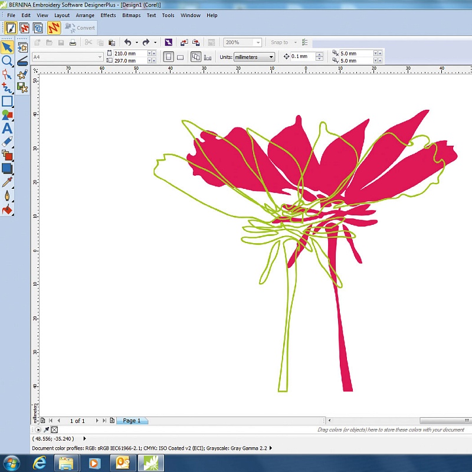Select the Eyedropper tool

click(7, 182)
